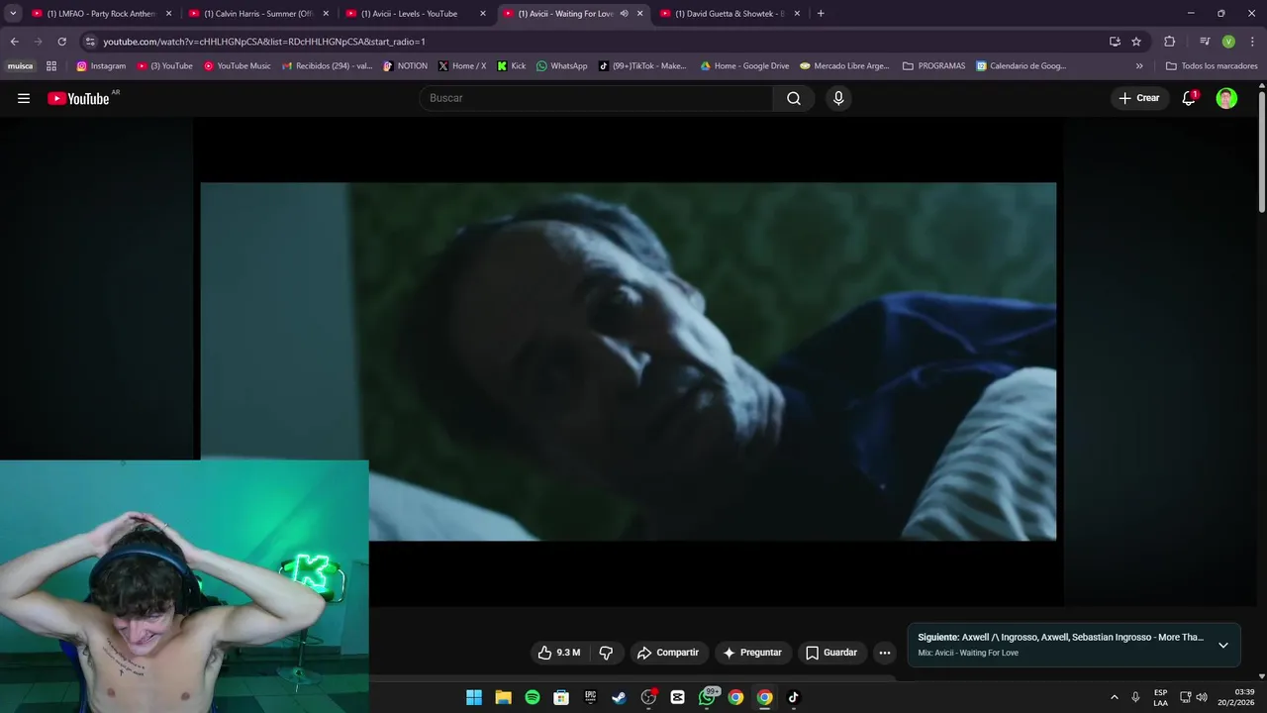View site information icon in address bar
The image size is (1267, 713).
[90, 42]
